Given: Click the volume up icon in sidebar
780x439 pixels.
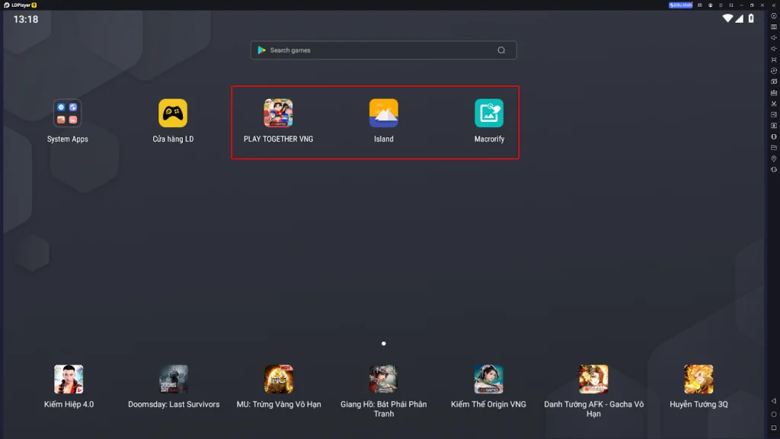Looking at the screenshot, I should click(x=774, y=38).
